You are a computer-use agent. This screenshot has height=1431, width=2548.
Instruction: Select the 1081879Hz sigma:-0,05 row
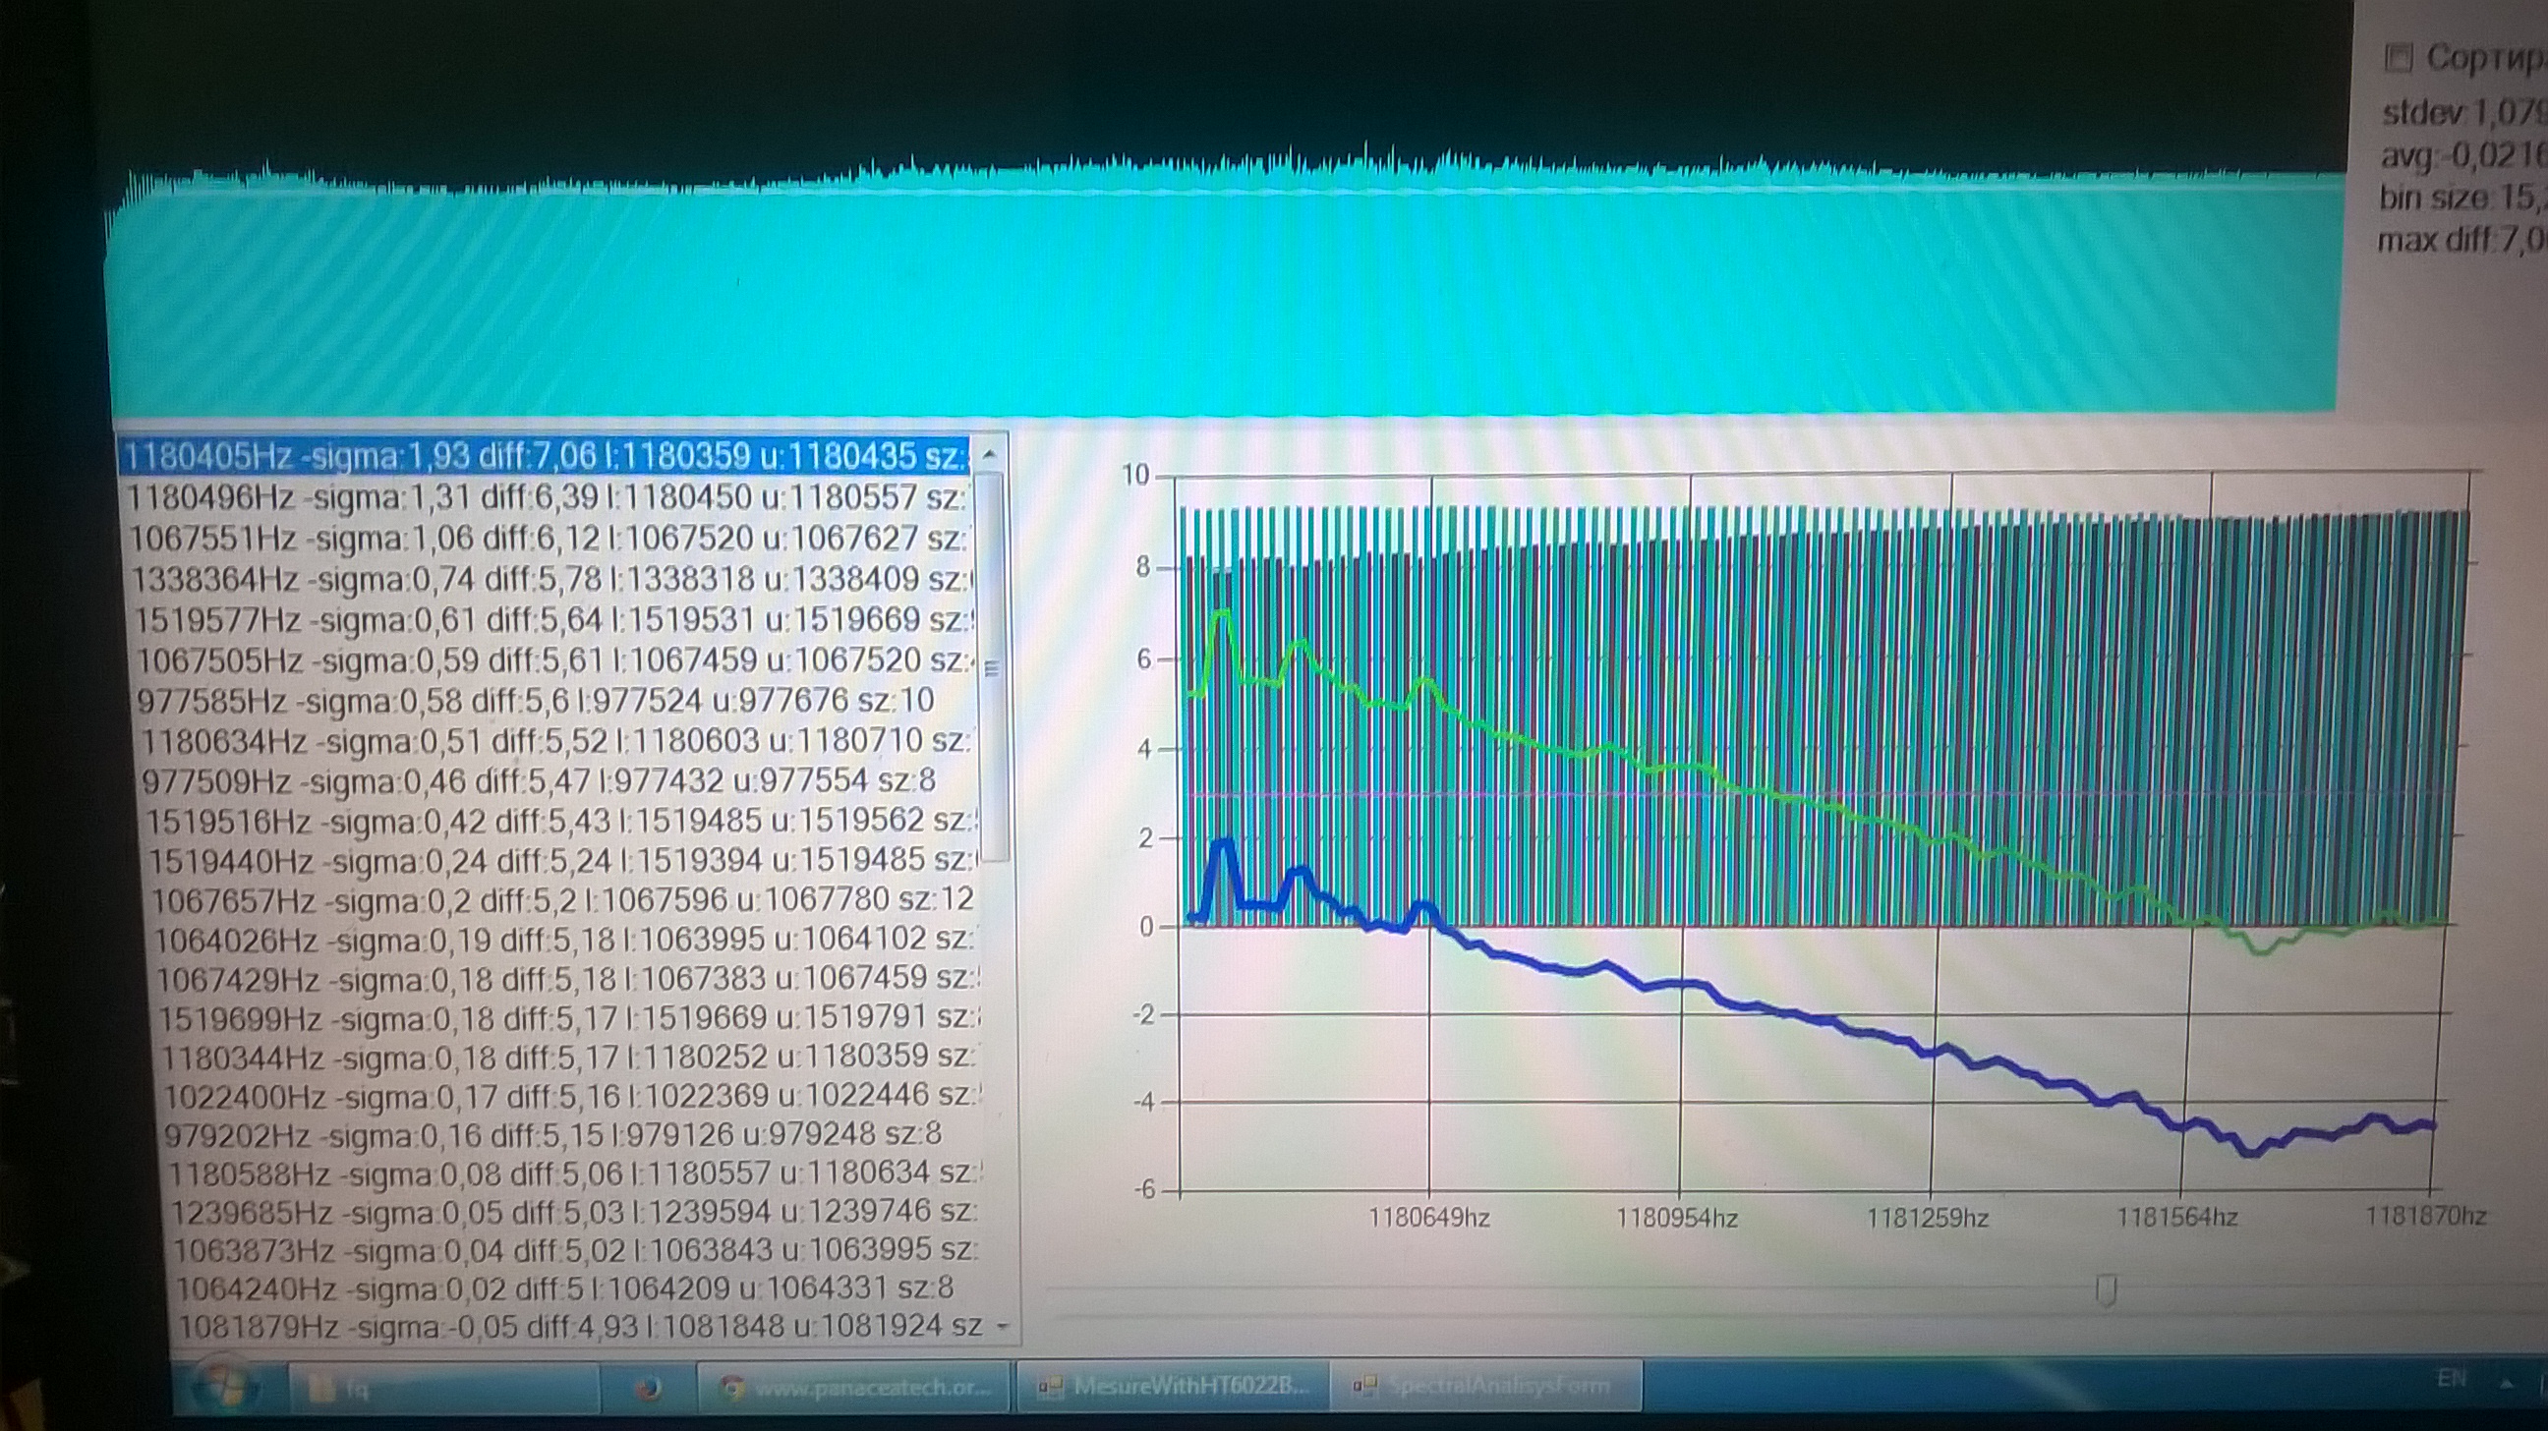pyautogui.click(x=584, y=1326)
